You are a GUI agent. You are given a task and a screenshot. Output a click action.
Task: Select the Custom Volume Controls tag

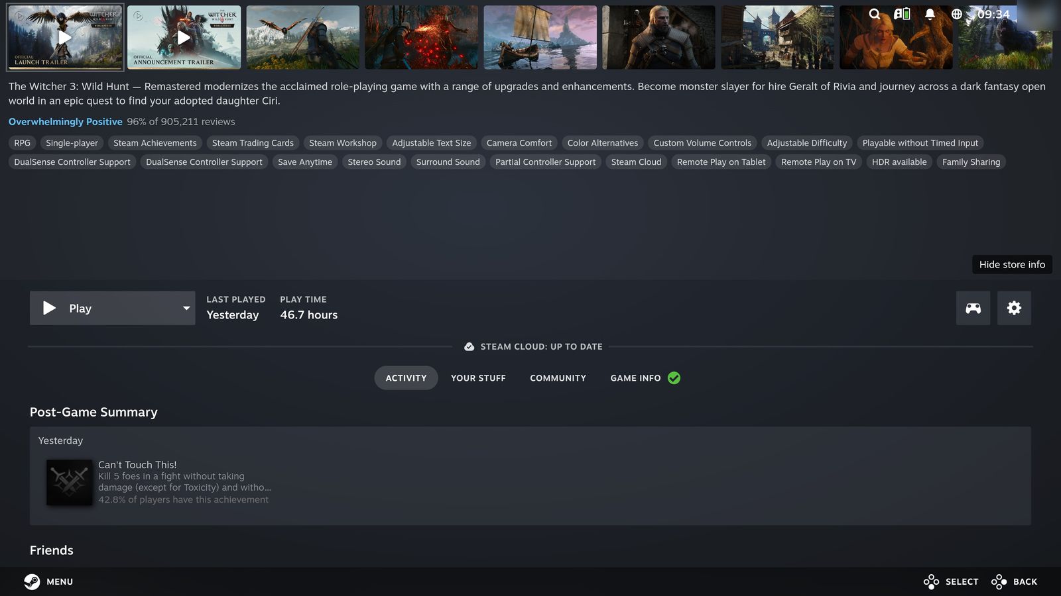coord(702,143)
